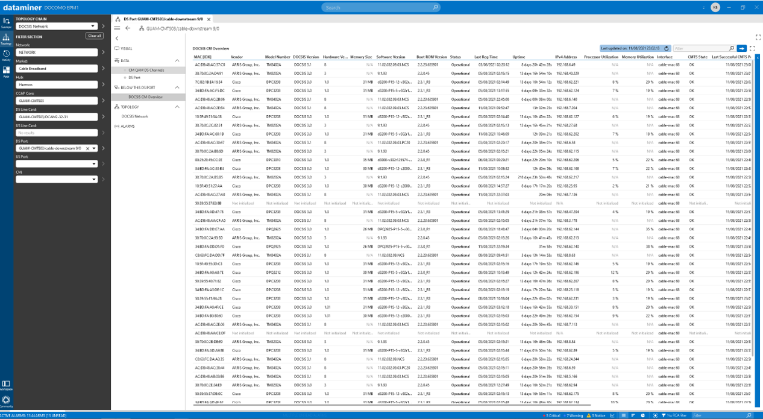Sort by MAC [IDX] column header
This screenshot has width=763, height=419.
point(202,57)
